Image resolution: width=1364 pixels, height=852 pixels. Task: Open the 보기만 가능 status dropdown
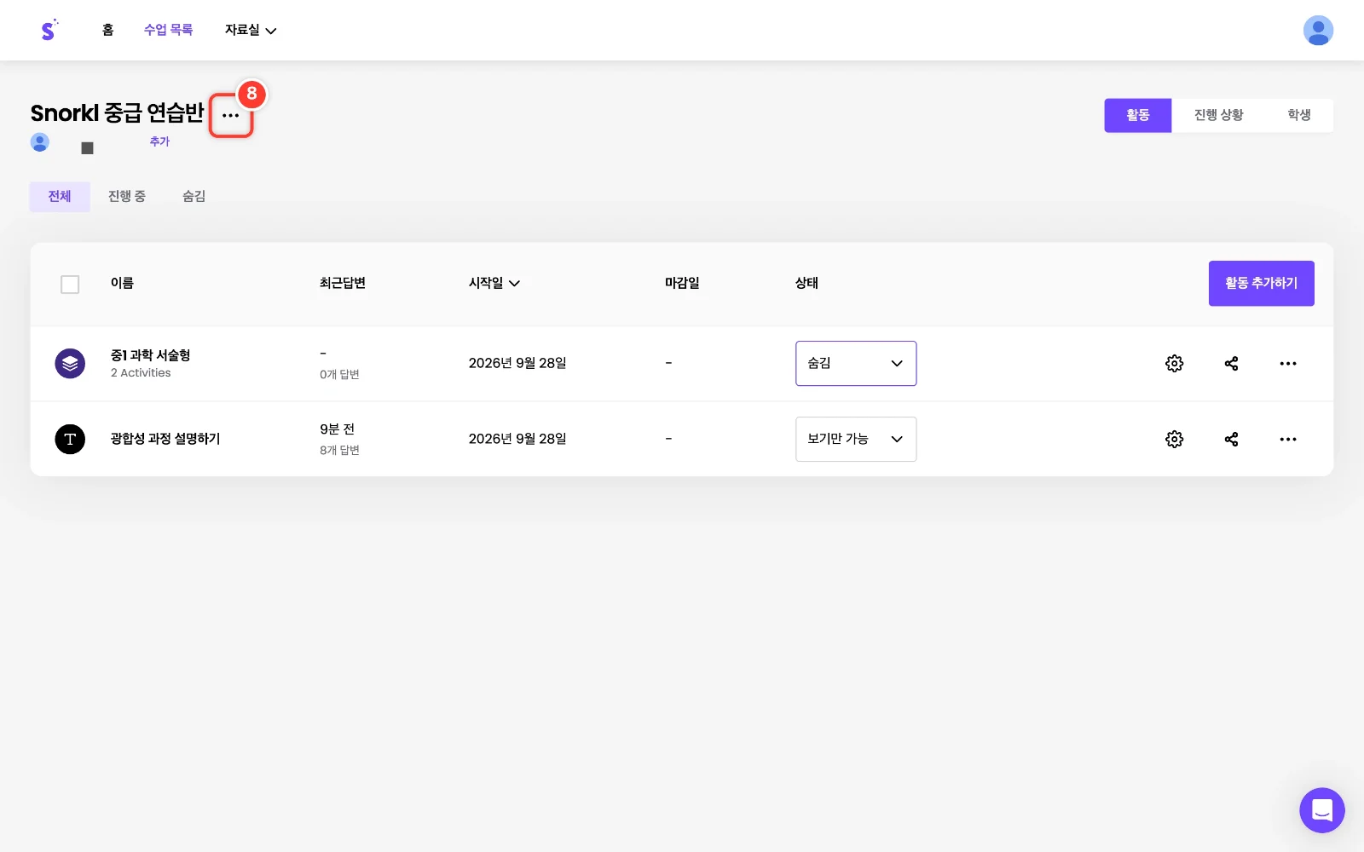click(x=856, y=439)
